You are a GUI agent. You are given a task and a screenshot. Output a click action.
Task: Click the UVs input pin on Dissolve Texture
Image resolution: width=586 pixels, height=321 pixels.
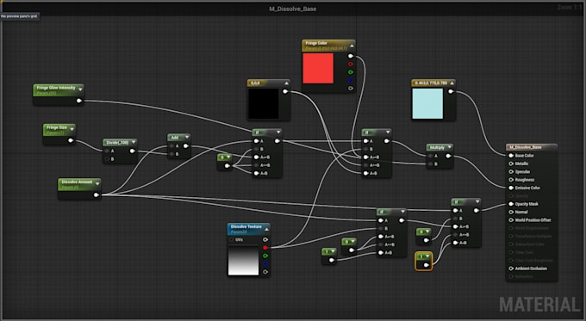point(232,239)
